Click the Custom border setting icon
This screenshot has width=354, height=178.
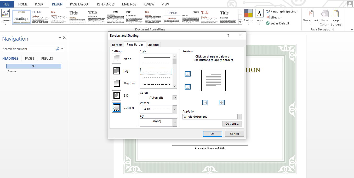coord(117,108)
